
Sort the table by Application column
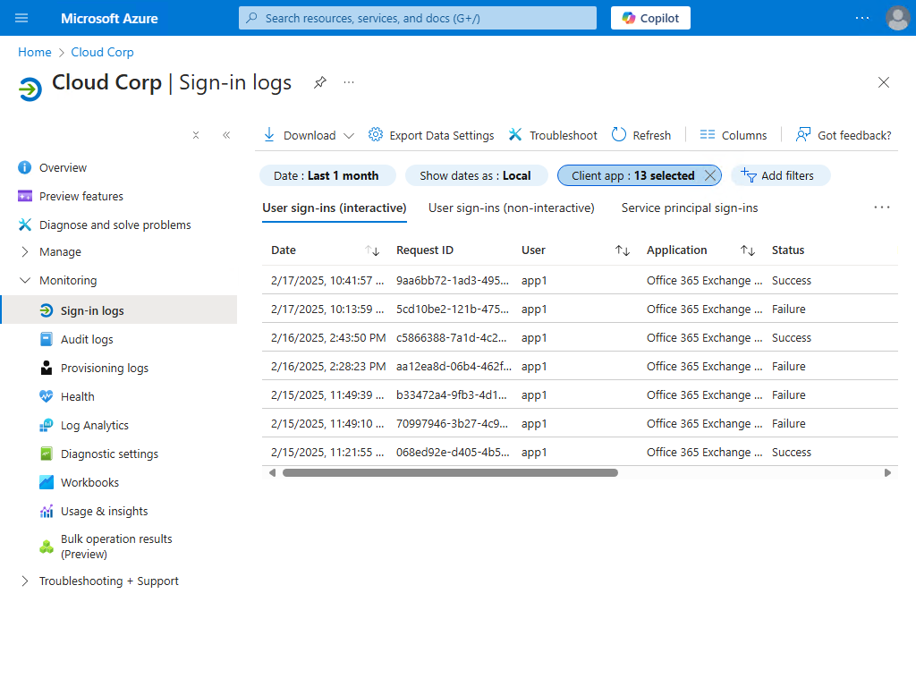747,250
